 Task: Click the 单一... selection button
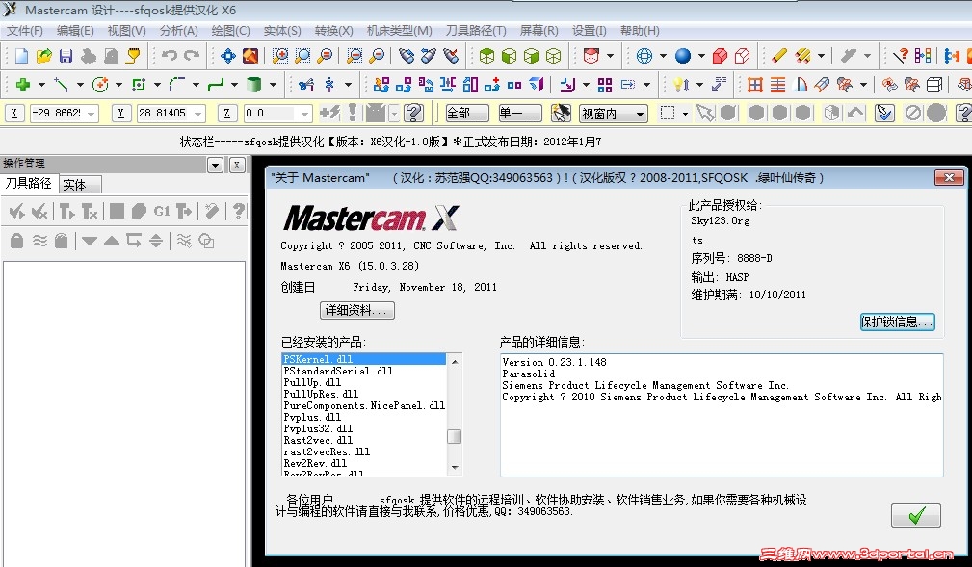coord(520,113)
